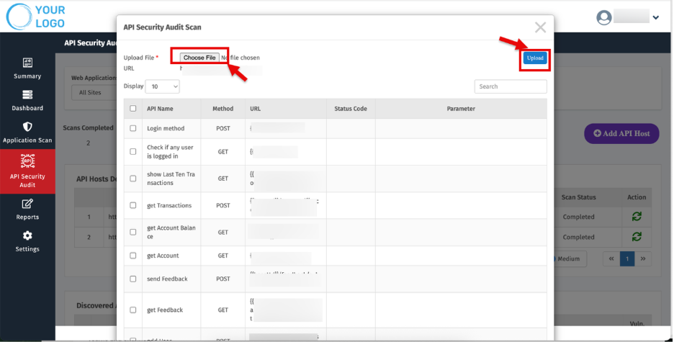674x342 pixels.
Task: Click the user profile avatar icon
Action: tap(604, 17)
